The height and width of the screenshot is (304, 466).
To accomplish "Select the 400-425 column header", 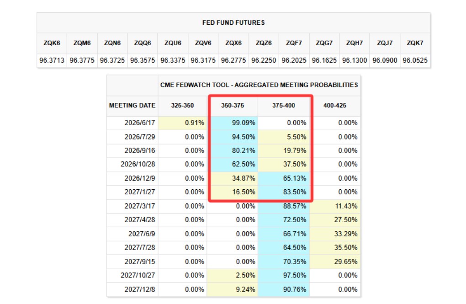I will [334, 105].
